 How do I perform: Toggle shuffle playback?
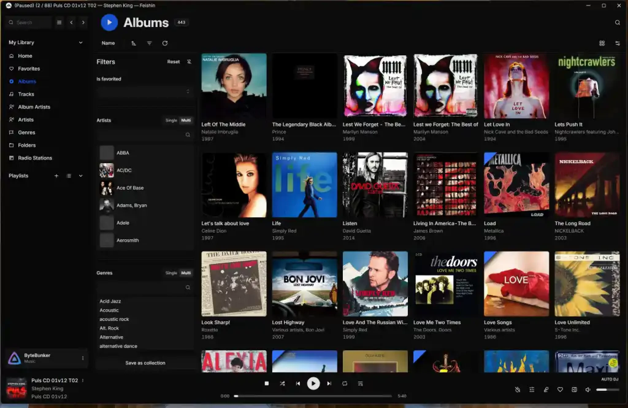282,383
